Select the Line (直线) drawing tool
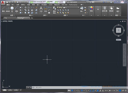 click(x=3, y=9)
